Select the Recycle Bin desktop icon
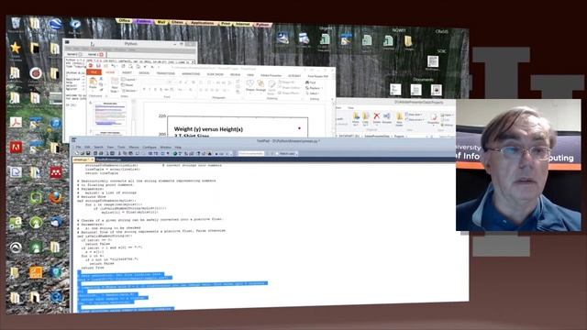Screen dimensions: 587x330 click(x=16, y=24)
